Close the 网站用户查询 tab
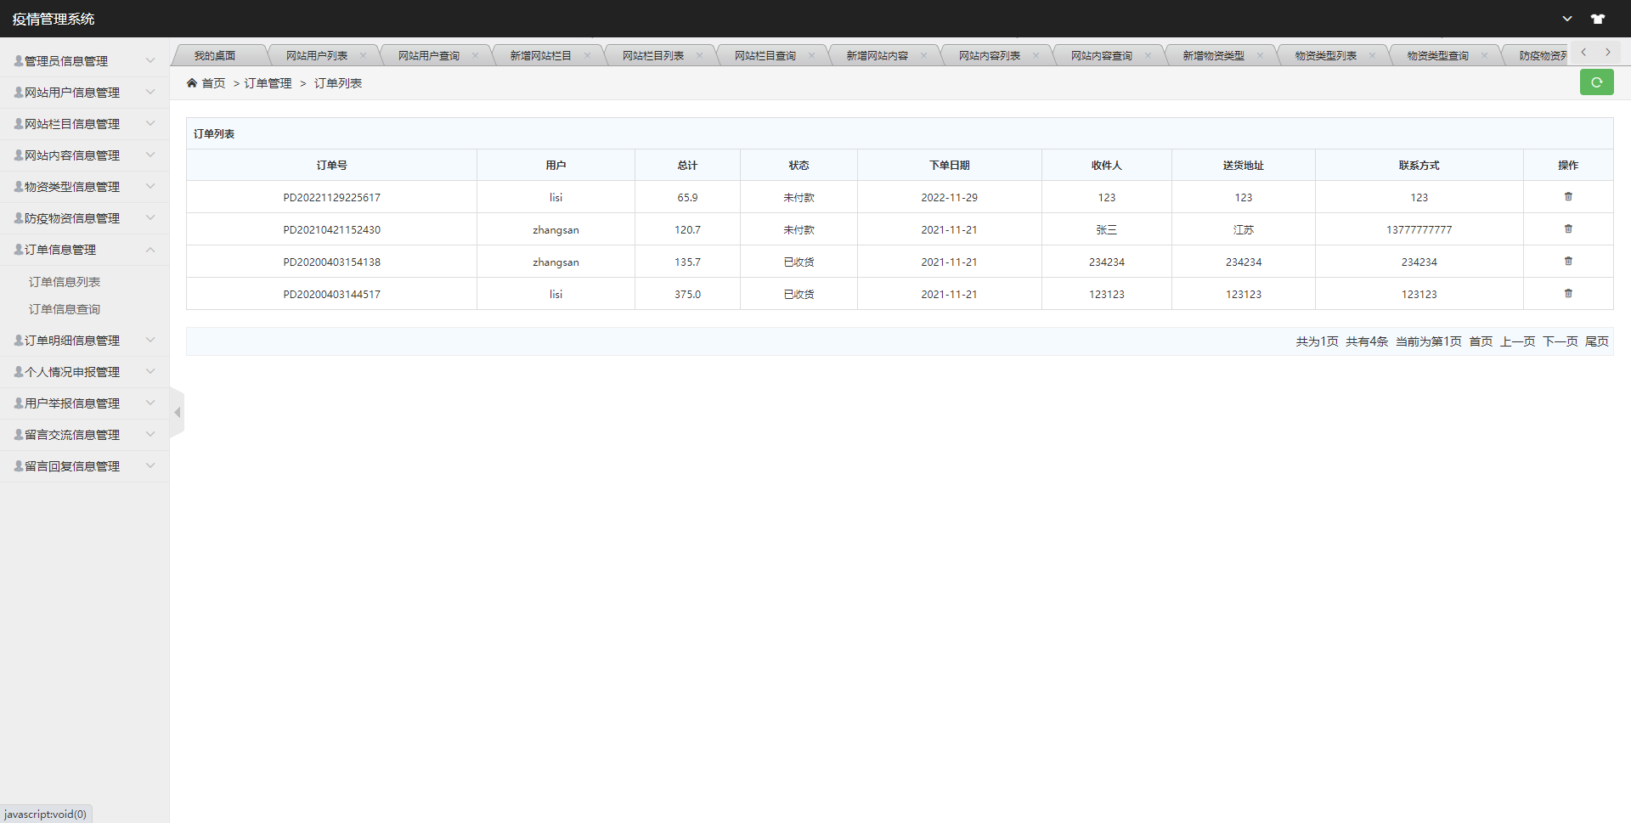The image size is (1631, 823). tap(475, 56)
